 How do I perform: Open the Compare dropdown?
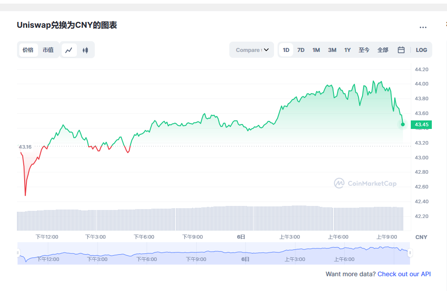tap(252, 50)
